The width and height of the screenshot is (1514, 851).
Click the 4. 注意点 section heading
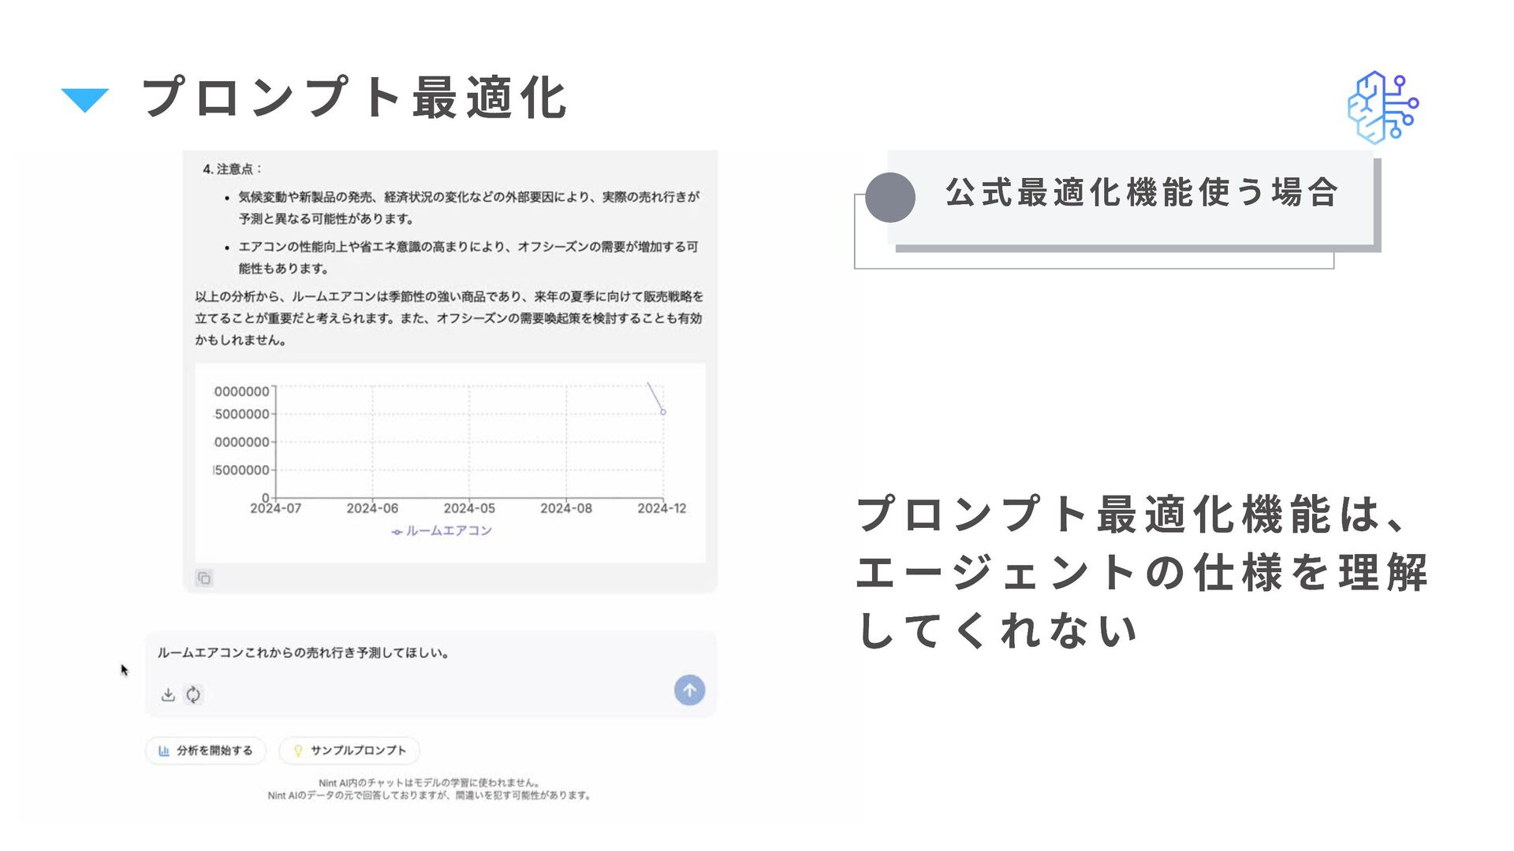coord(231,169)
